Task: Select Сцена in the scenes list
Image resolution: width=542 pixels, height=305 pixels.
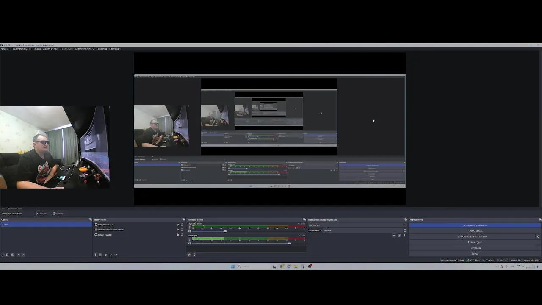Action: (46, 225)
